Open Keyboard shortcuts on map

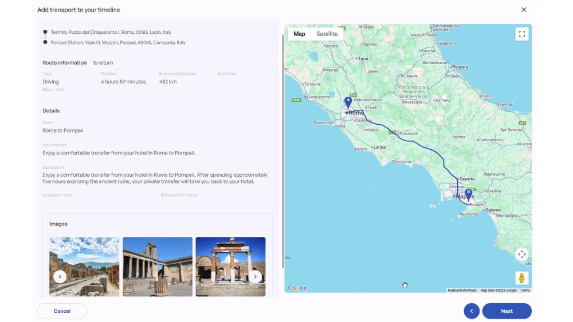pos(462,291)
